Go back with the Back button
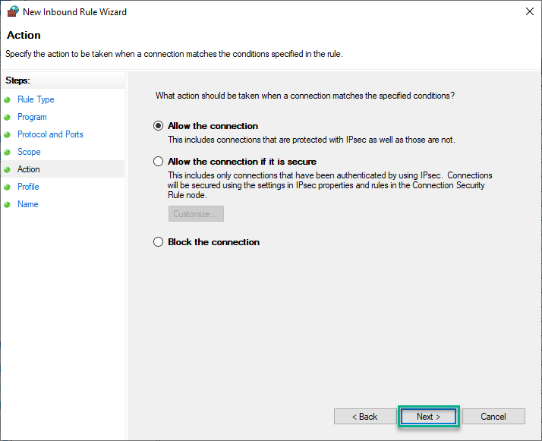Image resolution: width=542 pixels, height=441 pixels. pos(365,417)
